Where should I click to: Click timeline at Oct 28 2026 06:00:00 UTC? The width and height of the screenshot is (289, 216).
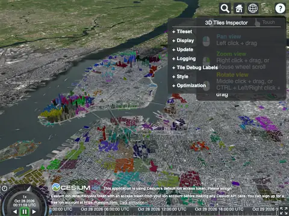tap(105, 209)
